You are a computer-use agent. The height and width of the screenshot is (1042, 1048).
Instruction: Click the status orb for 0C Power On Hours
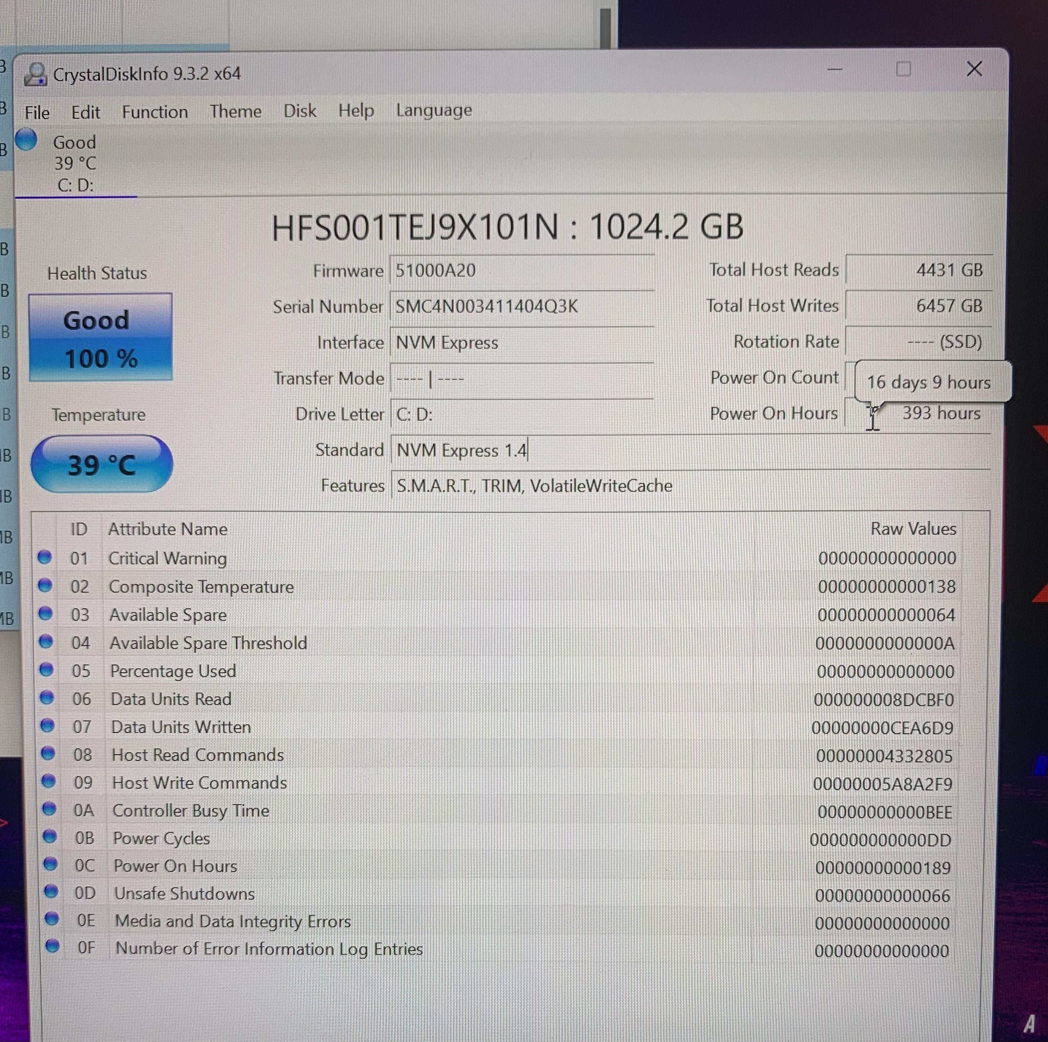coord(51,863)
